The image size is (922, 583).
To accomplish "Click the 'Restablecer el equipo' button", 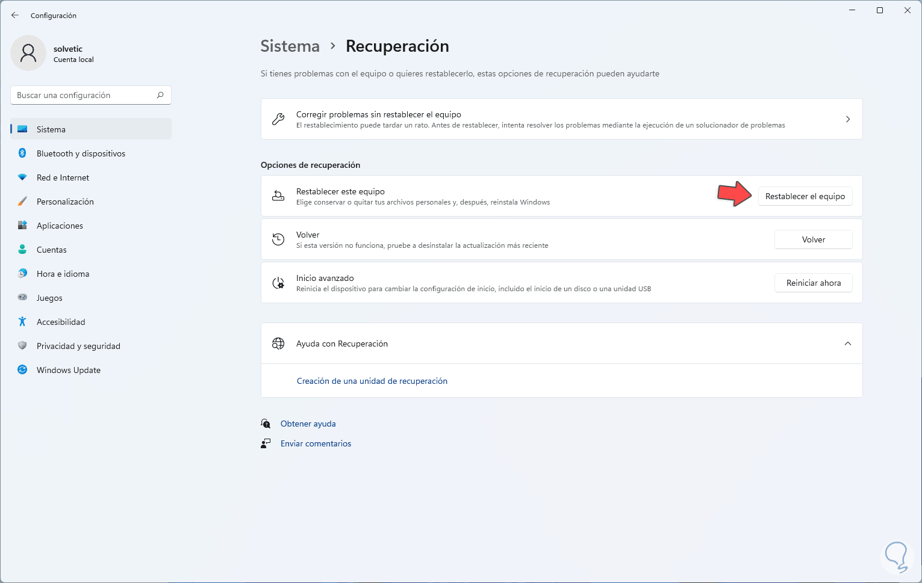I will point(805,196).
